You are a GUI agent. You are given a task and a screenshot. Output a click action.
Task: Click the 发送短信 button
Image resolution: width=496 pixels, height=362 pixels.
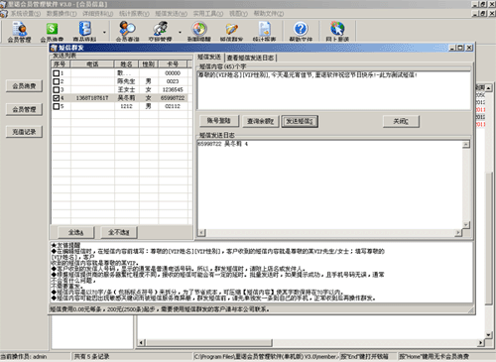click(x=300, y=121)
